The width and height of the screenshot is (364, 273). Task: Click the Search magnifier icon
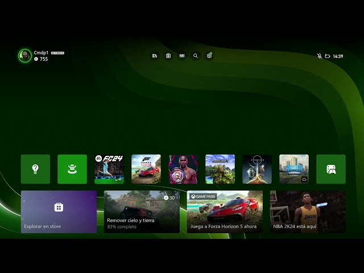click(x=196, y=56)
